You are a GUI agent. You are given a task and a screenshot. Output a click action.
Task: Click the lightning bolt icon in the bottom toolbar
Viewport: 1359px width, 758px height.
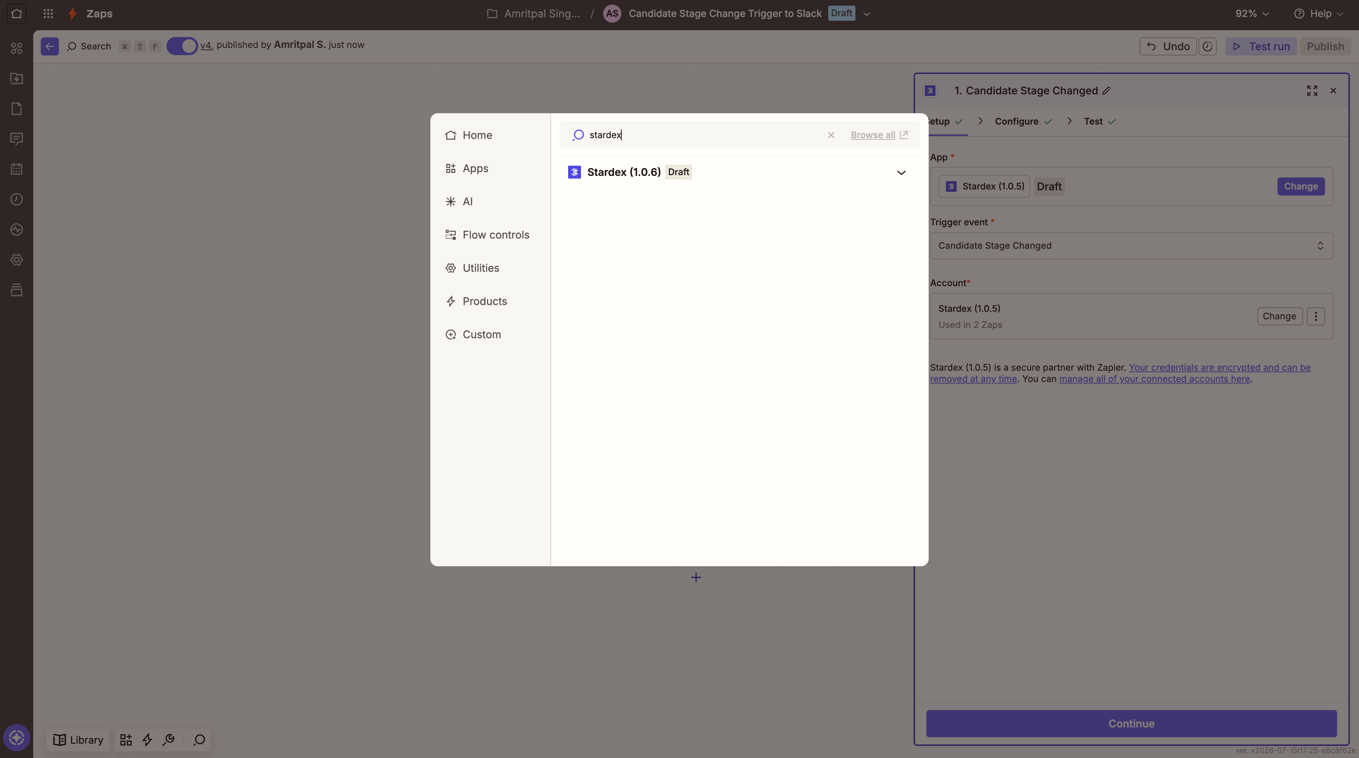[147, 740]
